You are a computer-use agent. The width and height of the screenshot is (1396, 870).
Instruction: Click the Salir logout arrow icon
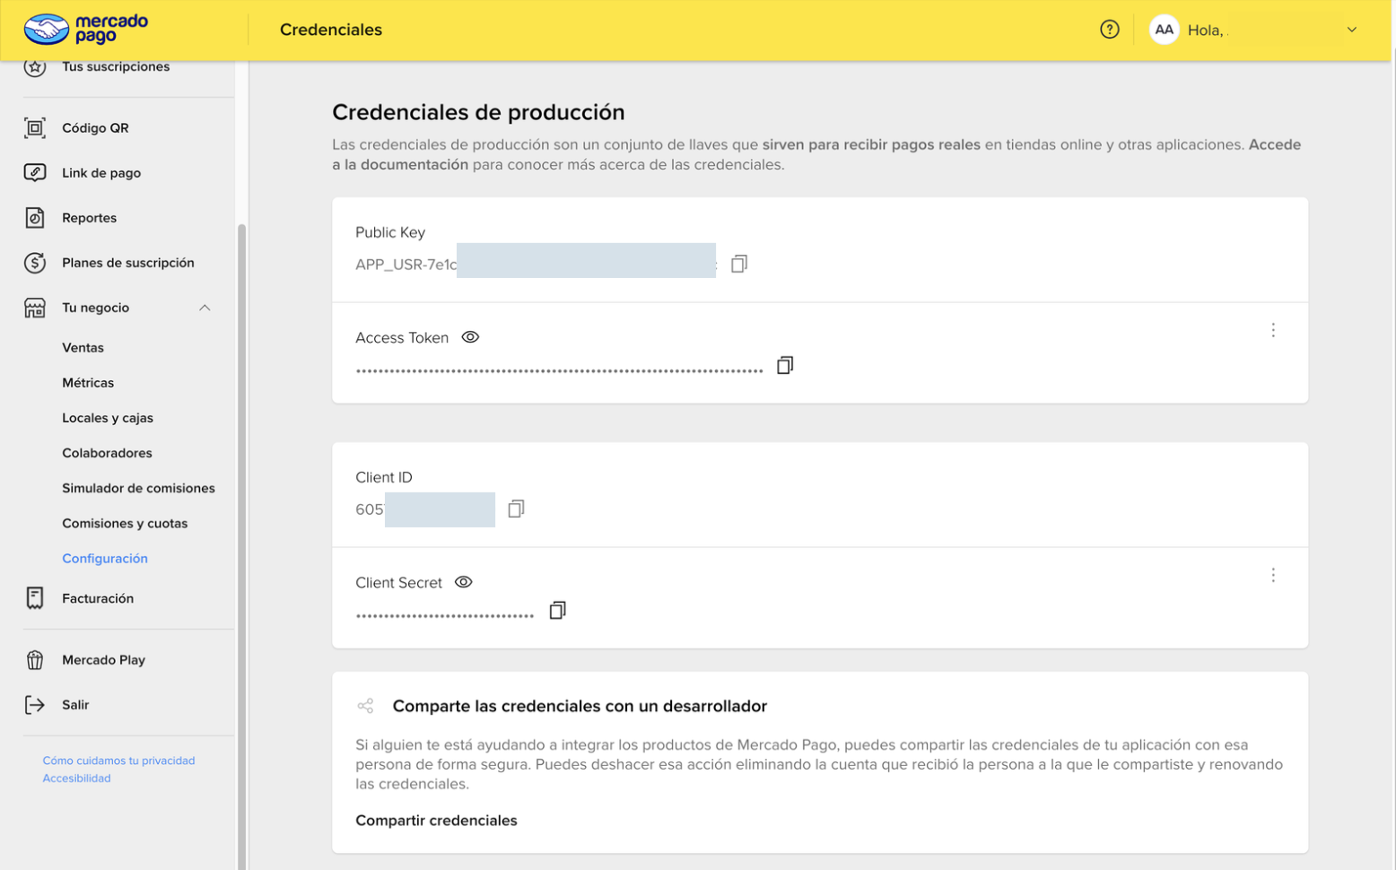(35, 705)
